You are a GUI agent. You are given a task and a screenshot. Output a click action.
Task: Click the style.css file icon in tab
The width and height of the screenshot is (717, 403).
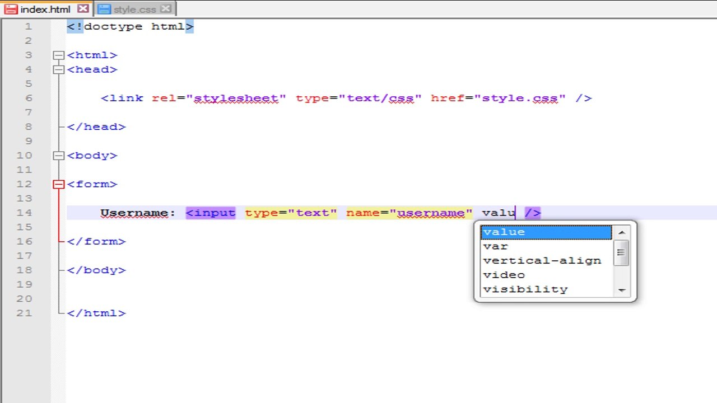(104, 9)
